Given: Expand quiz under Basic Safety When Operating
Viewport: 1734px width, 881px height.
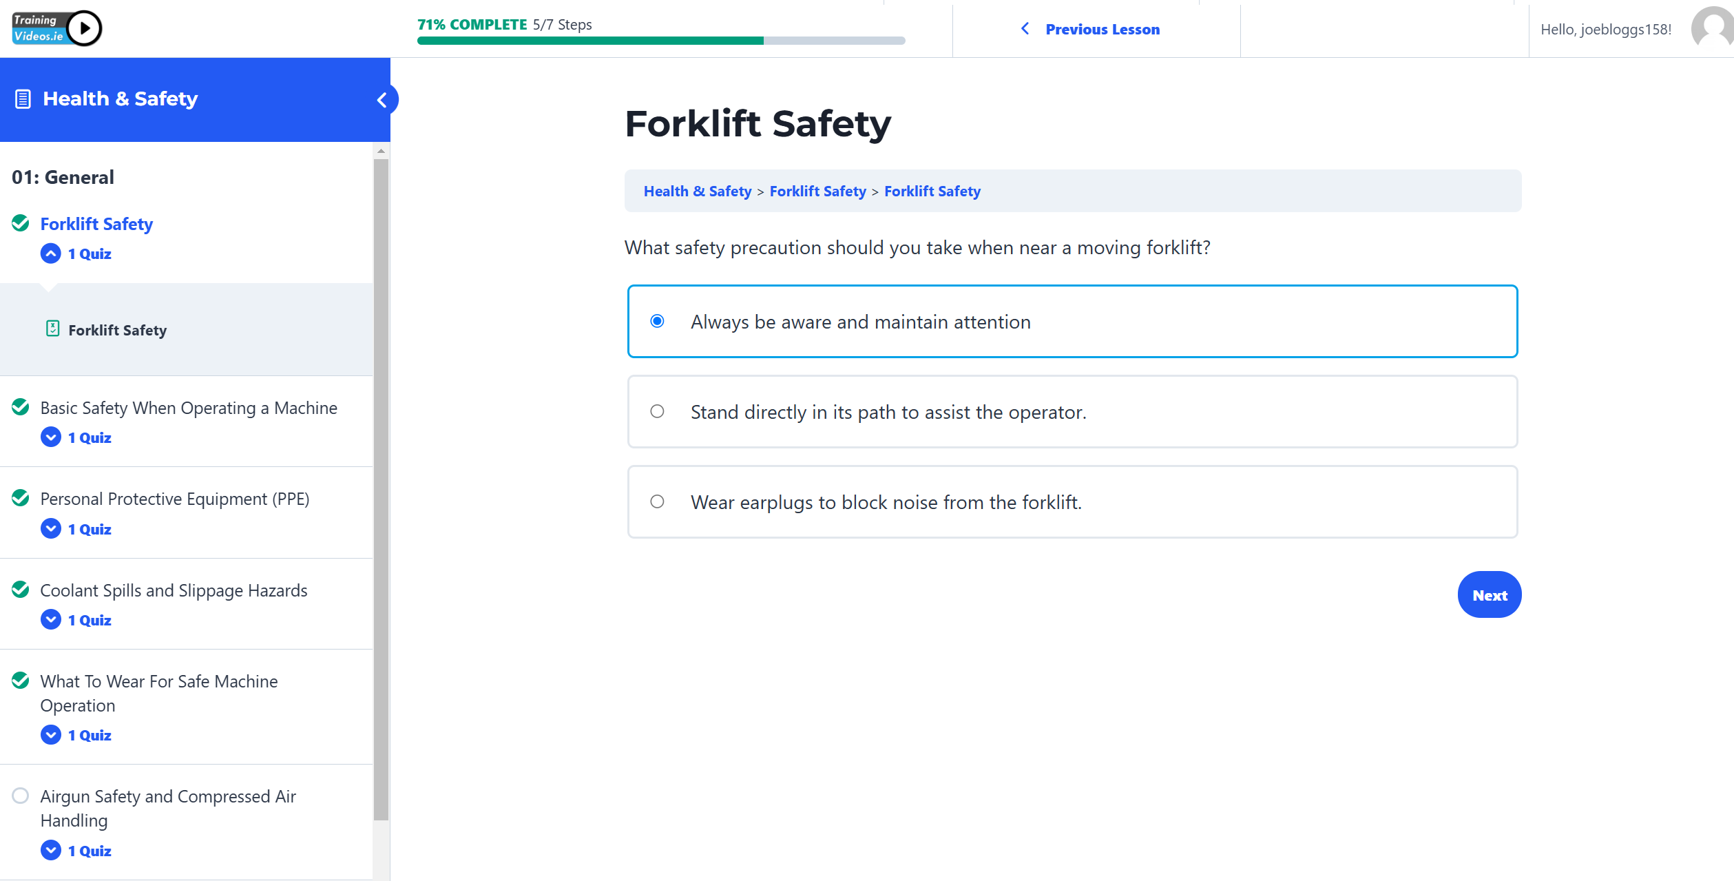Looking at the screenshot, I should (x=51, y=437).
